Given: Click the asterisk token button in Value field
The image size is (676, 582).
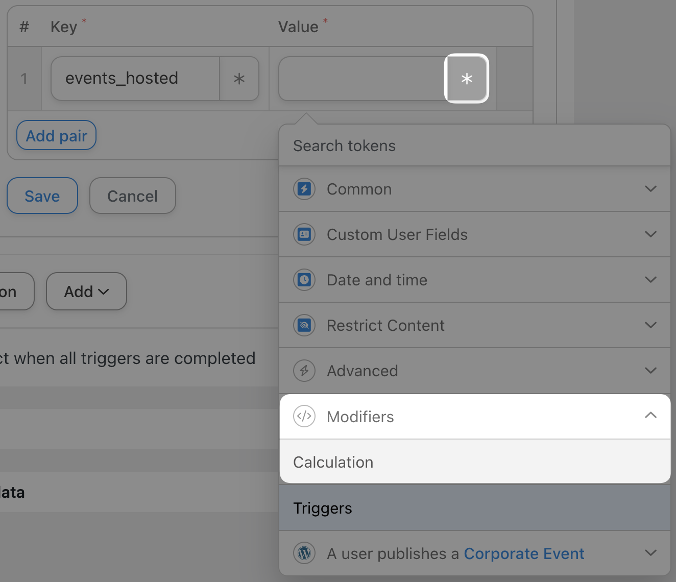Looking at the screenshot, I should (x=467, y=79).
